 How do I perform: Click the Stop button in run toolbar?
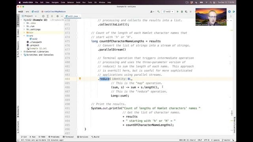point(191,11)
